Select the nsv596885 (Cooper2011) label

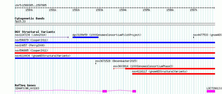31,50
